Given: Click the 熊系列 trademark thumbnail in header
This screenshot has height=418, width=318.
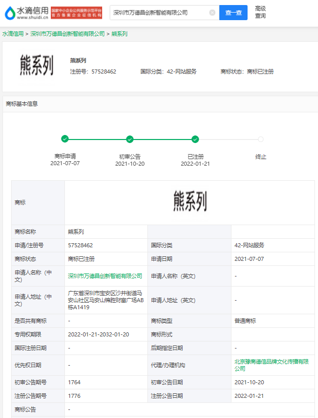Looking at the screenshot, I should tap(36, 65).
